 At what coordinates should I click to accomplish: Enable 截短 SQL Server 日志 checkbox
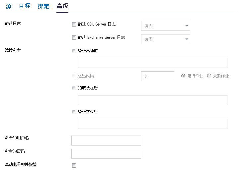pyautogui.click(x=74, y=24)
